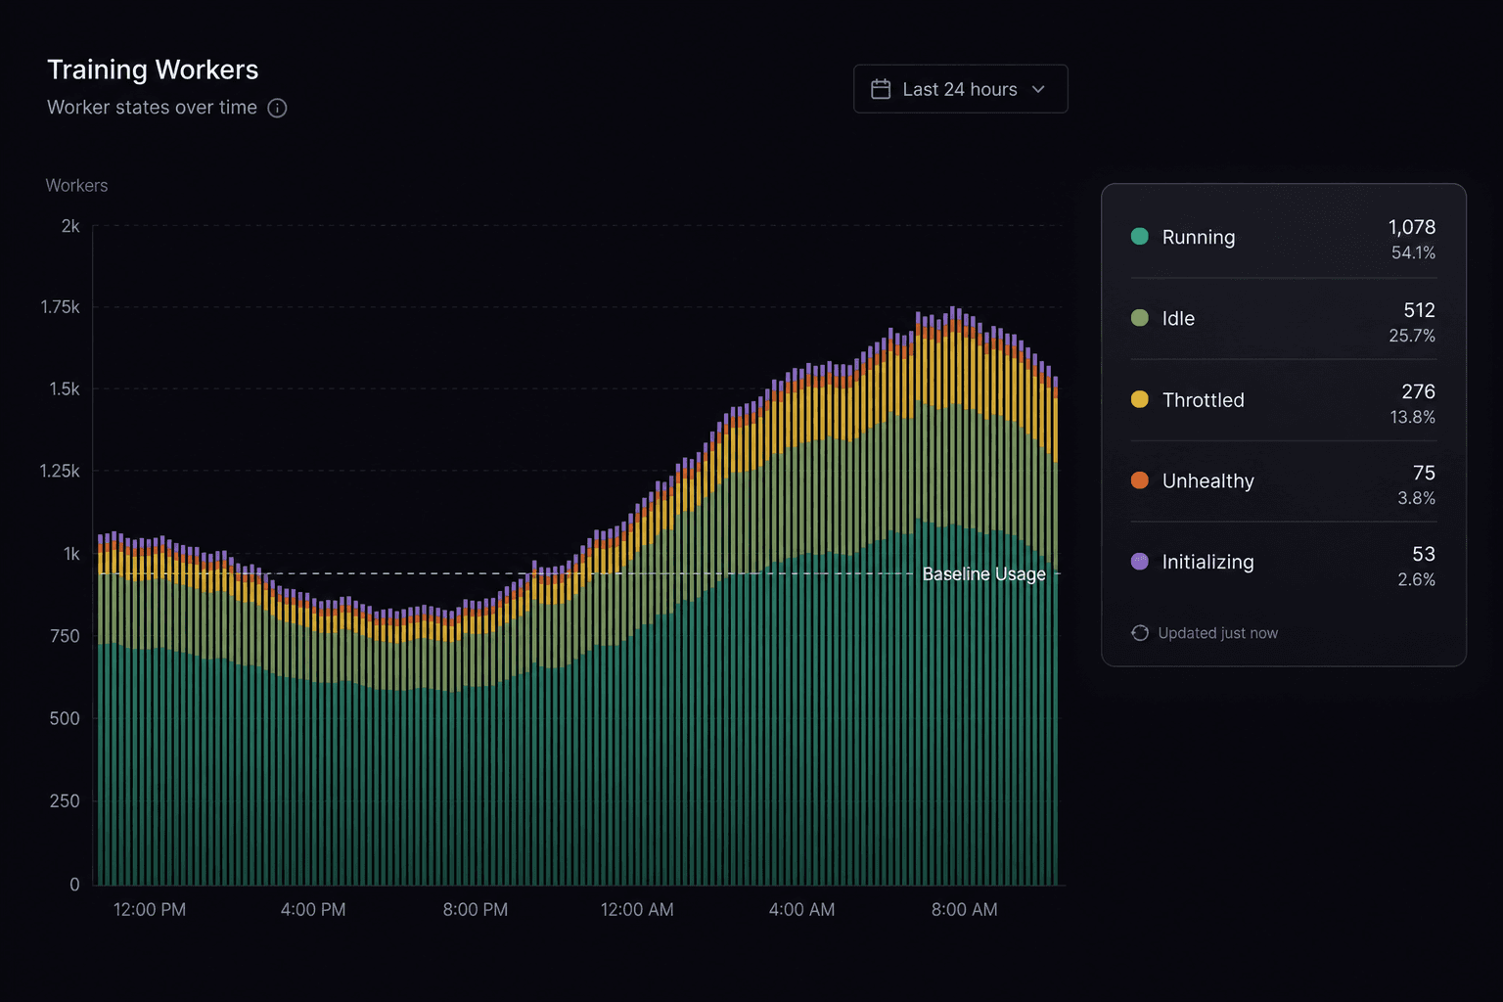Click the 2k y-axis label
This screenshot has width=1503, height=1002.
(70, 226)
